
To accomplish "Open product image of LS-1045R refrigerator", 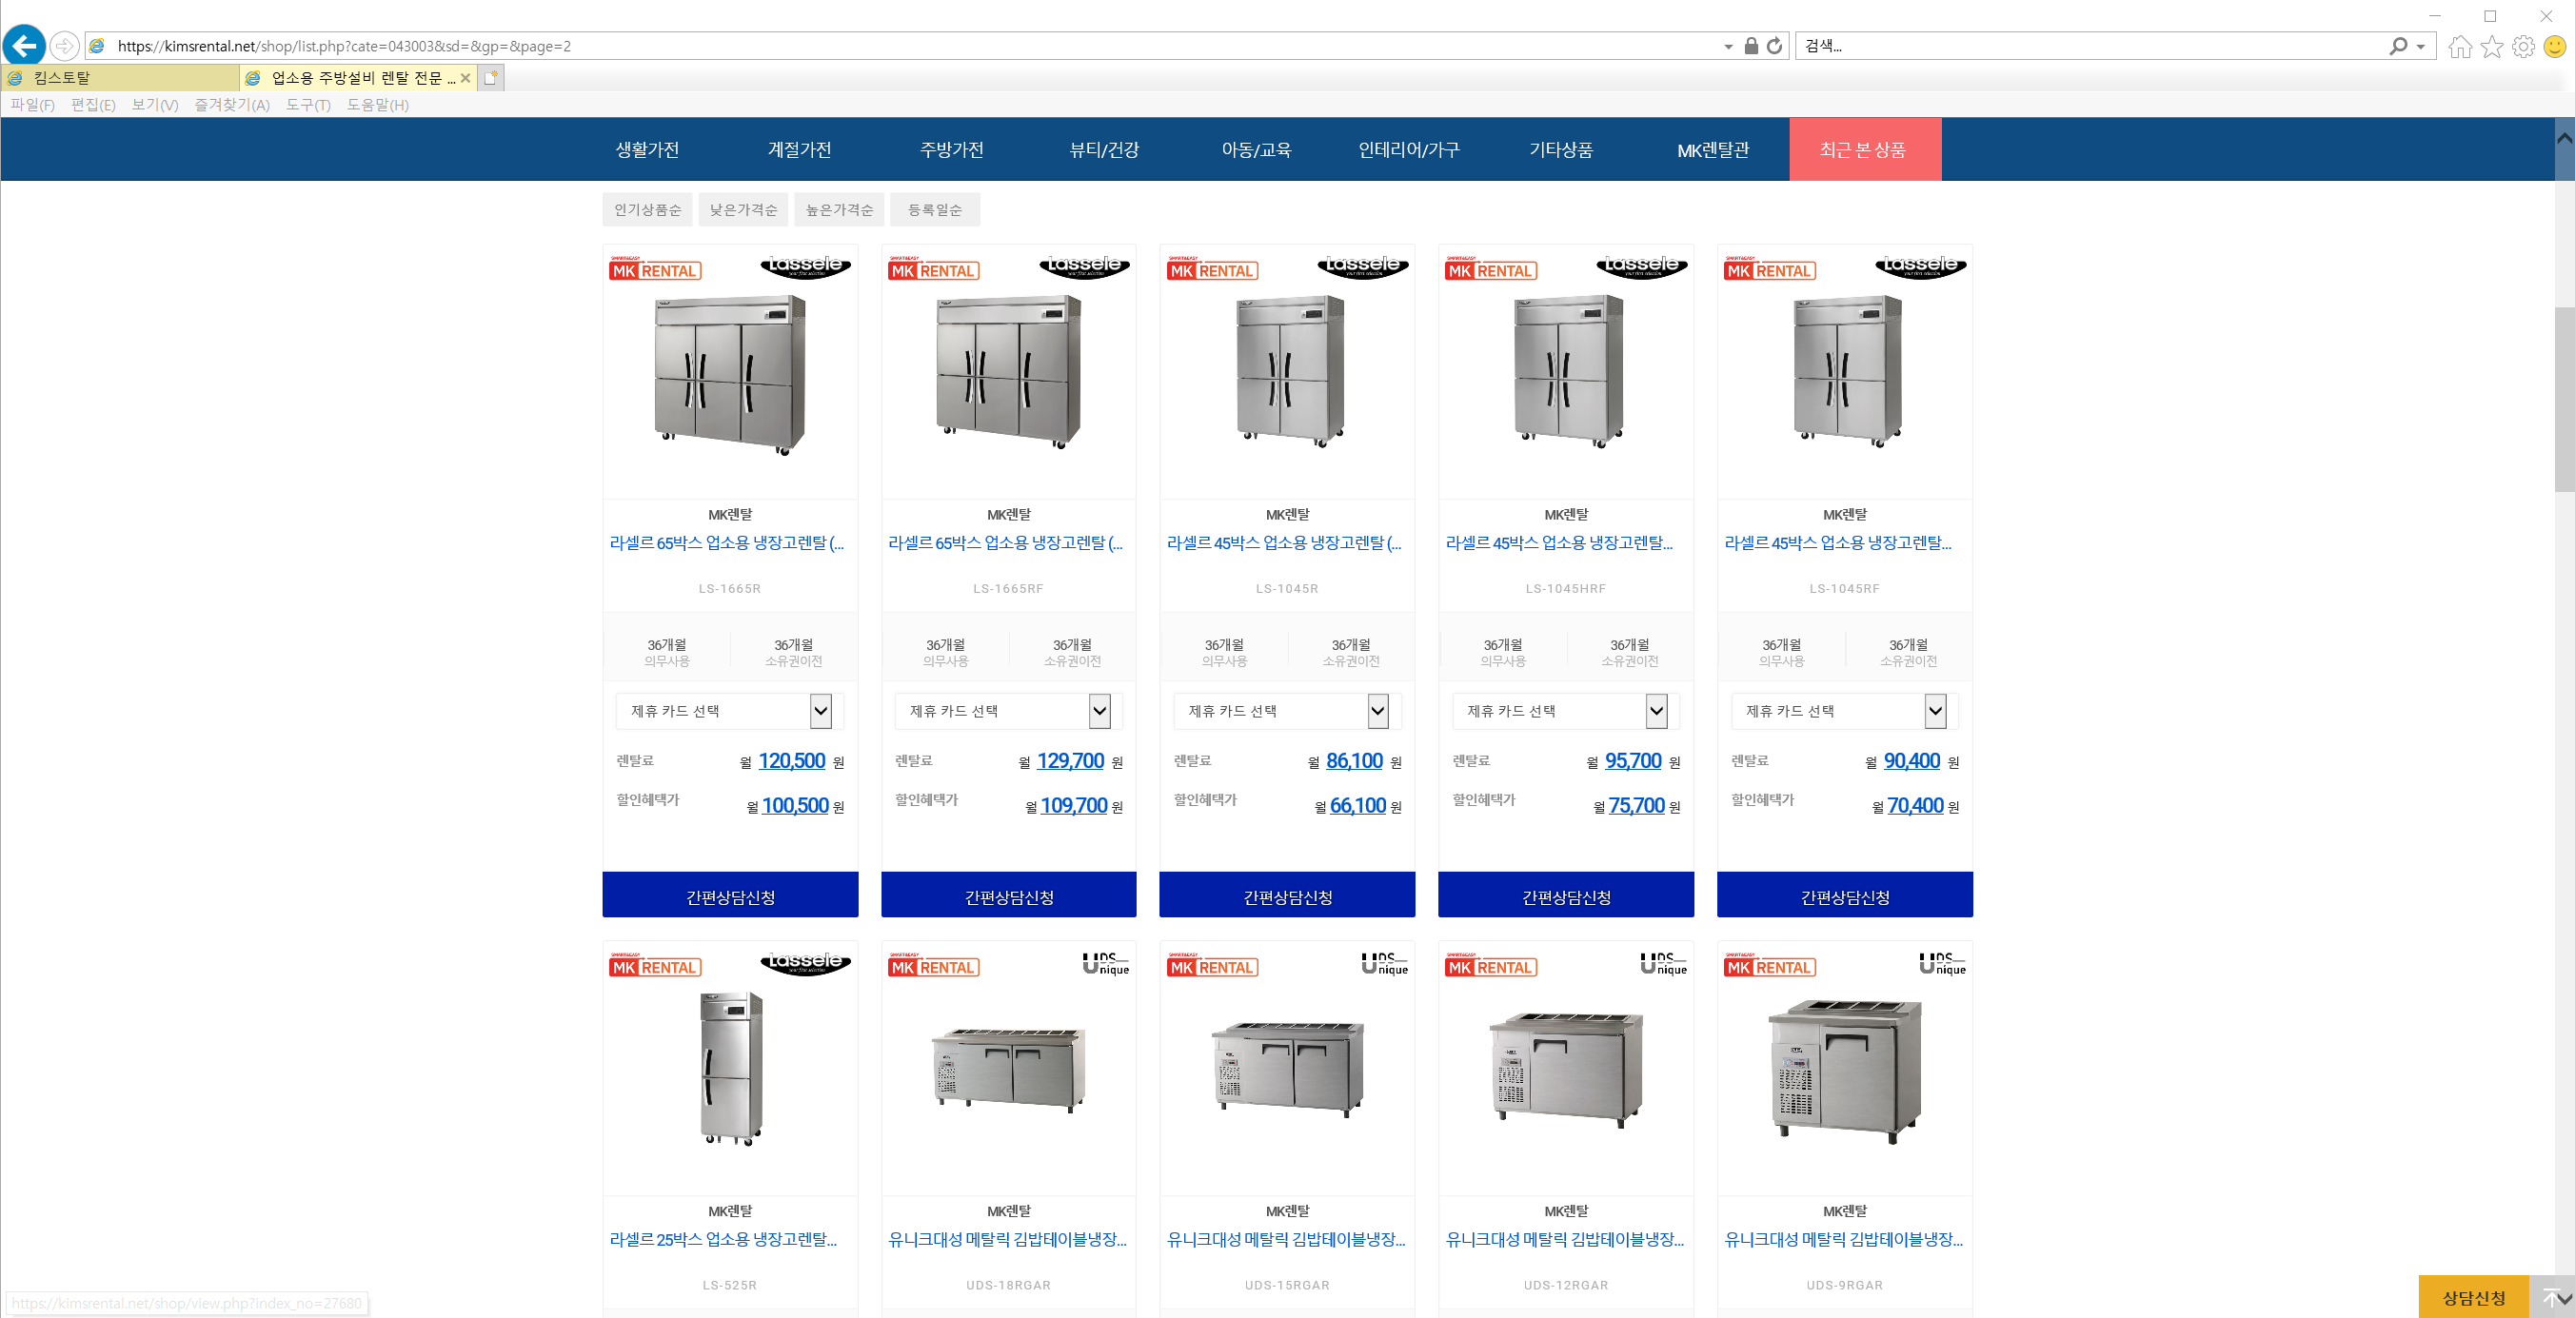I will click(1289, 372).
